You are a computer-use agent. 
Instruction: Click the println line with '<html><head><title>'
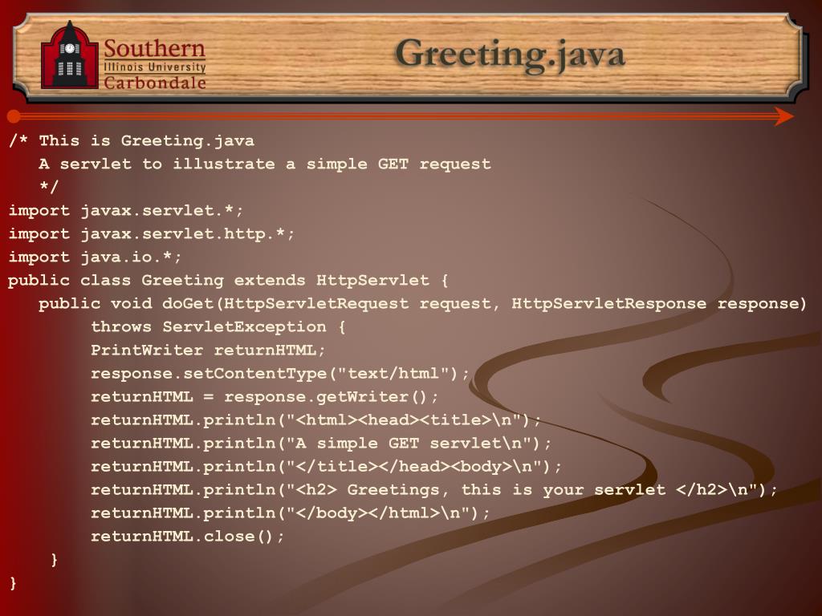tap(315, 419)
